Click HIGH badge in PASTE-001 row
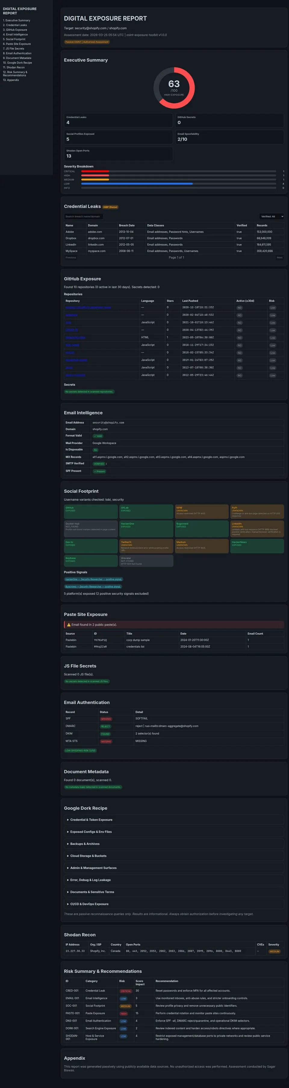Image resolution: width=289 pixels, height=1088 pixels. tap(123, 1014)
